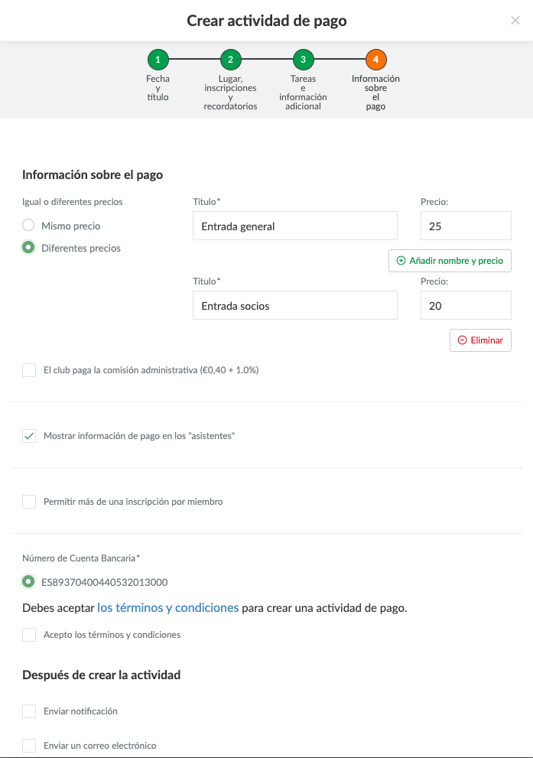Image resolution: width=533 pixels, height=758 pixels.
Task: Check Acepto los términos y condiciones
Action: 29,635
